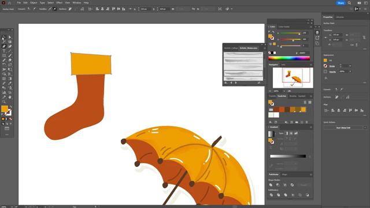Image resolution: width=370 pixels, height=208 pixels.
Task: Pick a color from spectrum bar
Action: pos(289,58)
